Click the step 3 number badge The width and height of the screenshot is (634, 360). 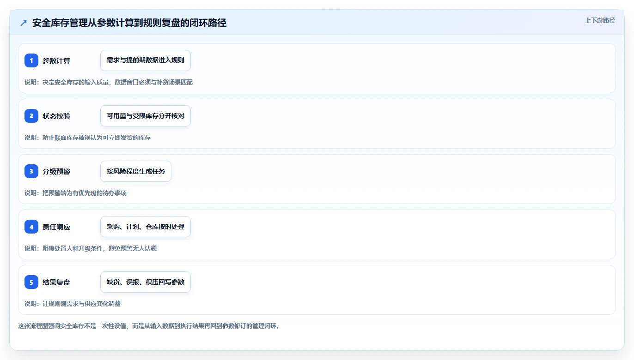click(31, 171)
